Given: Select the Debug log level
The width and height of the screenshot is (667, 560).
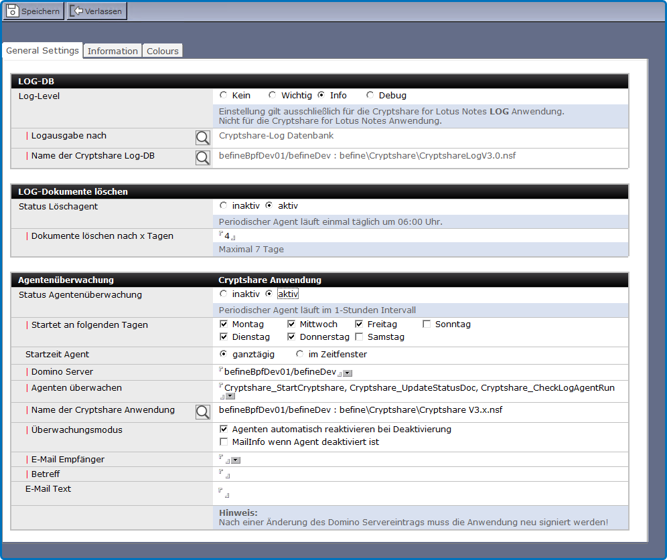Looking at the screenshot, I should coord(370,96).
